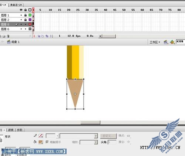The width and height of the screenshot is (185, 156).
Task: Open the stroke style dropdown
Action: pyautogui.click(x=79, y=136)
